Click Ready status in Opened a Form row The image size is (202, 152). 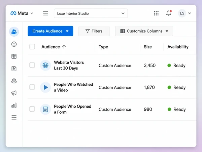tap(179, 109)
